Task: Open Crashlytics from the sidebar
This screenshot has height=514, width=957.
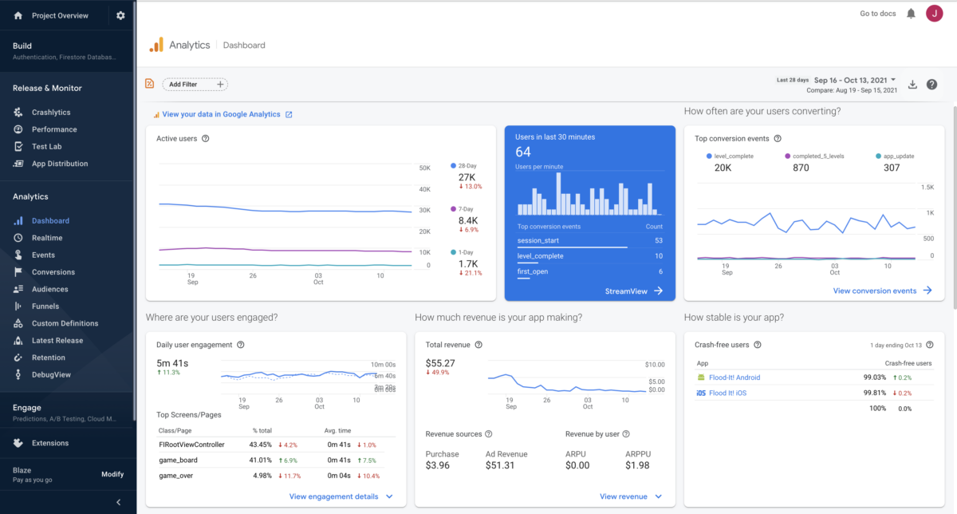Action: pos(49,112)
